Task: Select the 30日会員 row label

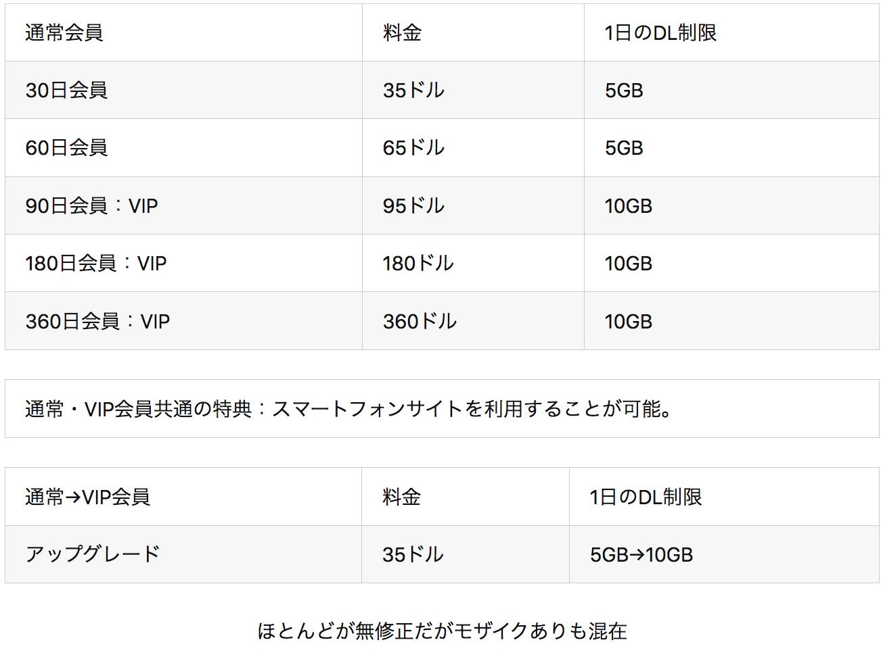Action: click(66, 90)
